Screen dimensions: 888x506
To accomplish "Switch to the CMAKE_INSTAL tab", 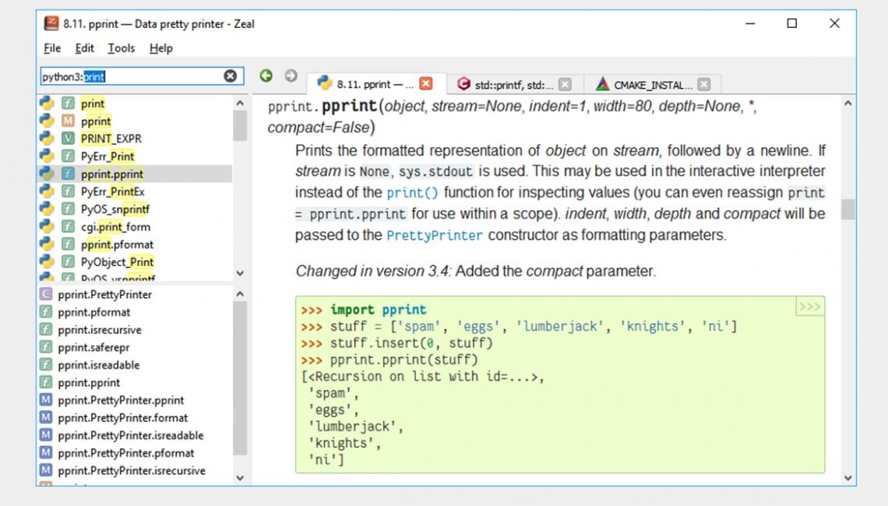I will [x=653, y=84].
